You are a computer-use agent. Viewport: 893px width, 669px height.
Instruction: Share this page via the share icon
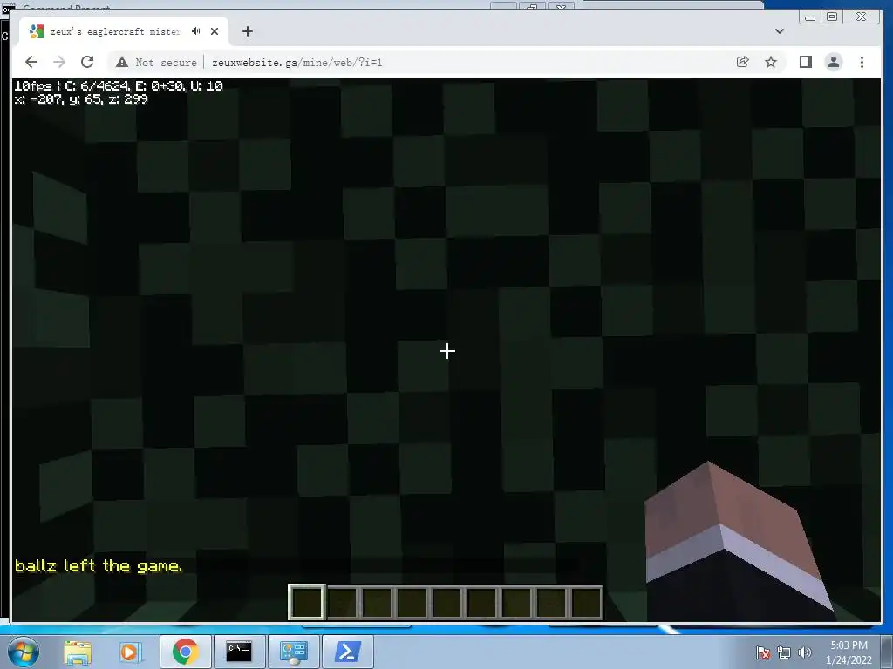coord(742,62)
